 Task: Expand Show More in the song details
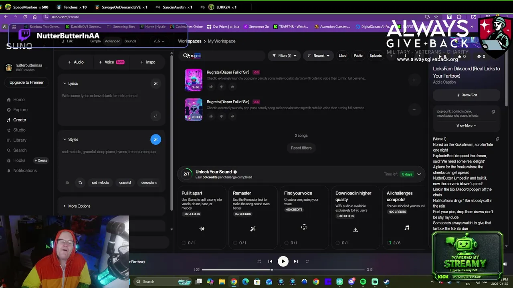[466, 126]
